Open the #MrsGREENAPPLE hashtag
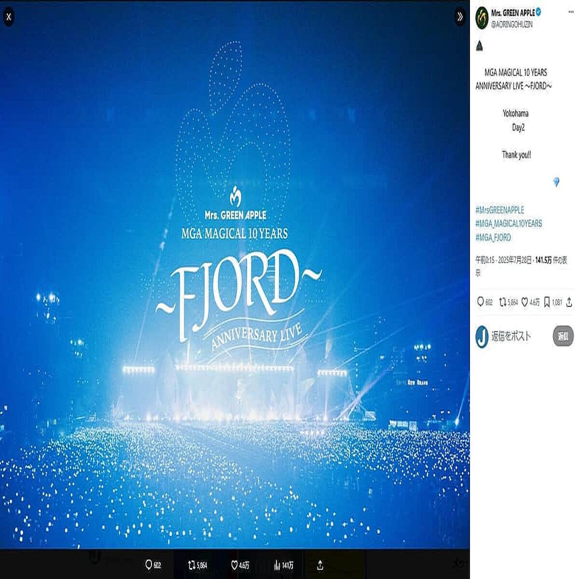 click(499, 210)
